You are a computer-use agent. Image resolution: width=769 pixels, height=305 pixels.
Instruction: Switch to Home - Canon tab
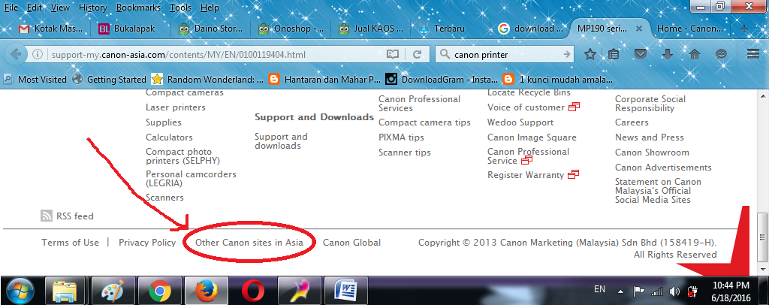[691, 29]
